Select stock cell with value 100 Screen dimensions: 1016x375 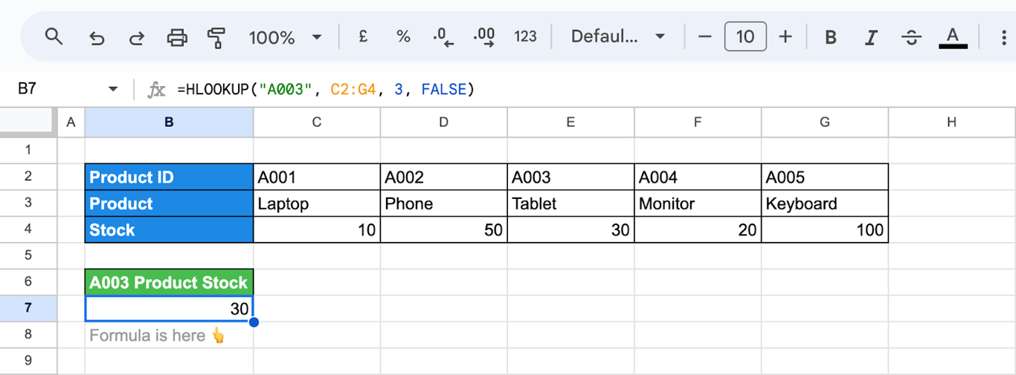825,229
